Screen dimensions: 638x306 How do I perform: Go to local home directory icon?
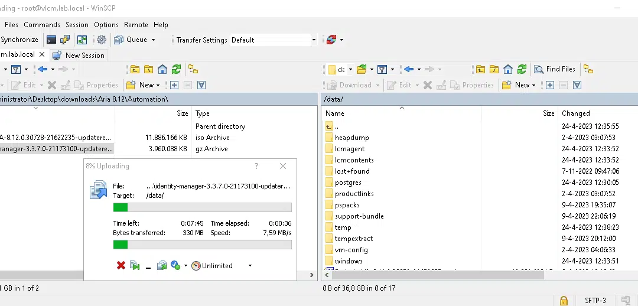click(162, 69)
